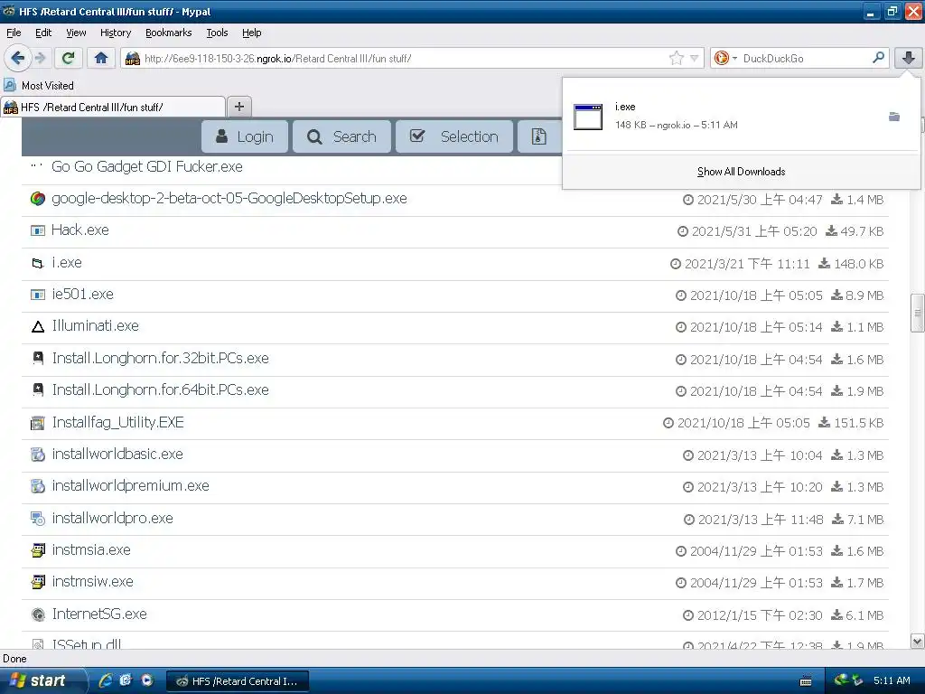Click the vertical scrollbar thumb

coord(918,314)
